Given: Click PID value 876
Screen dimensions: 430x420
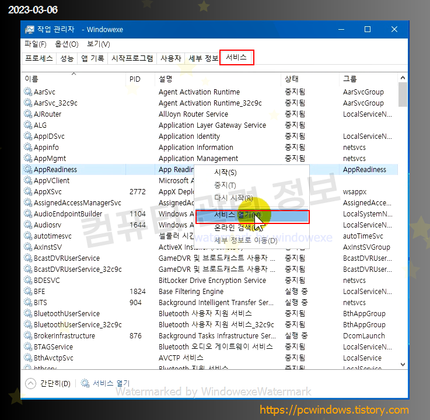Looking at the screenshot, I should 135,335.
